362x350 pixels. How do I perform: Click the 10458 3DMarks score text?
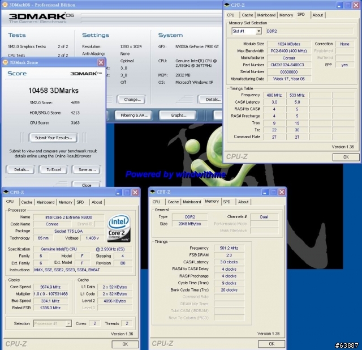(x=53, y=91)
